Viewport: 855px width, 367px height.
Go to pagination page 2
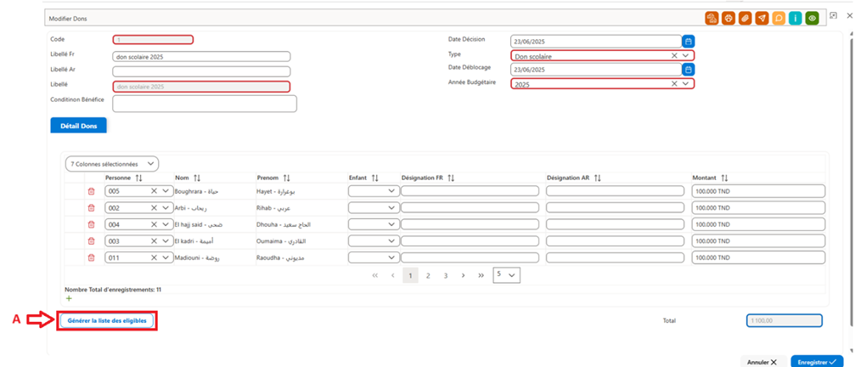[x=428, y=276]
